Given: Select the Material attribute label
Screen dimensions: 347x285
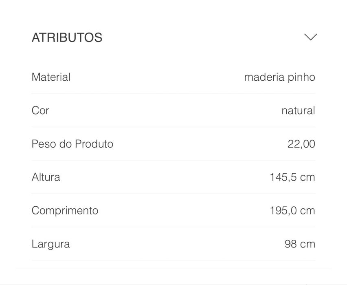Looking at the screenshot, I should point(51,77).
